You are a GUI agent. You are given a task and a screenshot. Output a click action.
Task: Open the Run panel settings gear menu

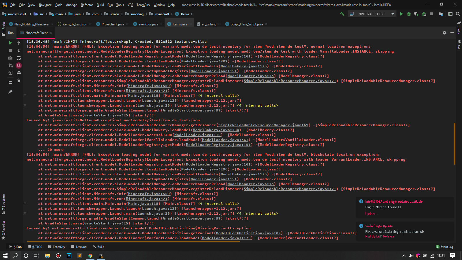[445, 33]
